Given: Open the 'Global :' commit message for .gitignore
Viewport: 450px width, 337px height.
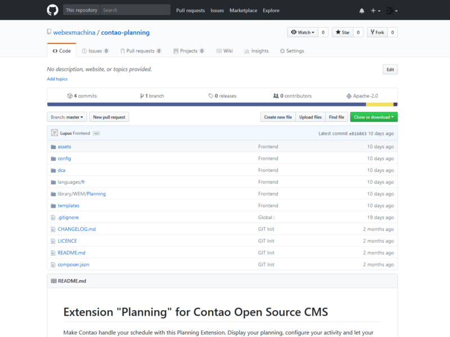Looking at the screenshot, I should click(266, 217).
